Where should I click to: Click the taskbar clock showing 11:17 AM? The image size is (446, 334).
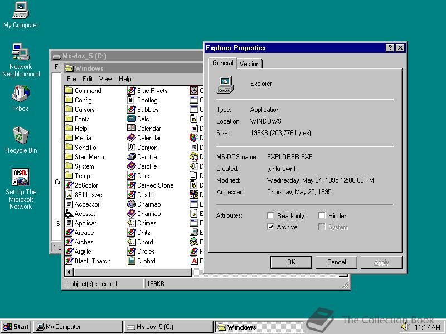(428, 327)
